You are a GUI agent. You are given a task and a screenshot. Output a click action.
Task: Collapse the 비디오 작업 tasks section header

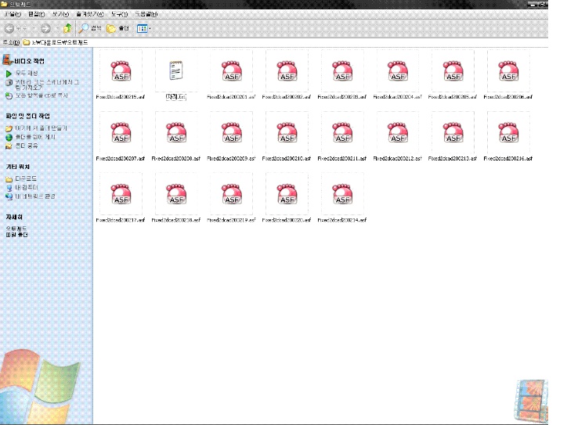(29, 61)
